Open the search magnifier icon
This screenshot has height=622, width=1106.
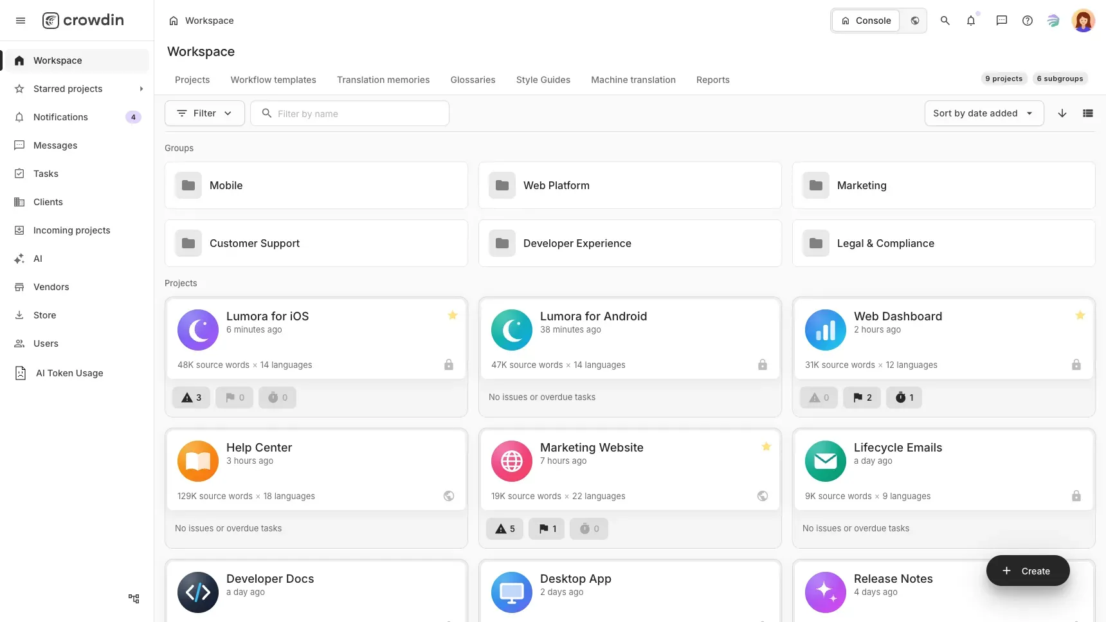pos(945,21)
